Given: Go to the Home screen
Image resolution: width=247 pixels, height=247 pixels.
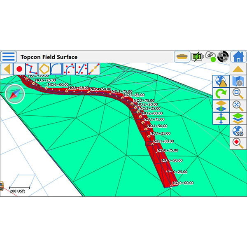Looking at the screenshot, I should [238, 56].
